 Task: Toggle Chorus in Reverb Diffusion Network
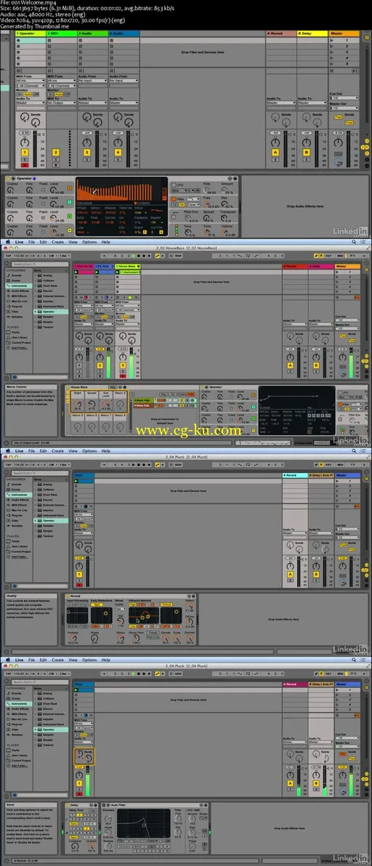tap(166, 604)
